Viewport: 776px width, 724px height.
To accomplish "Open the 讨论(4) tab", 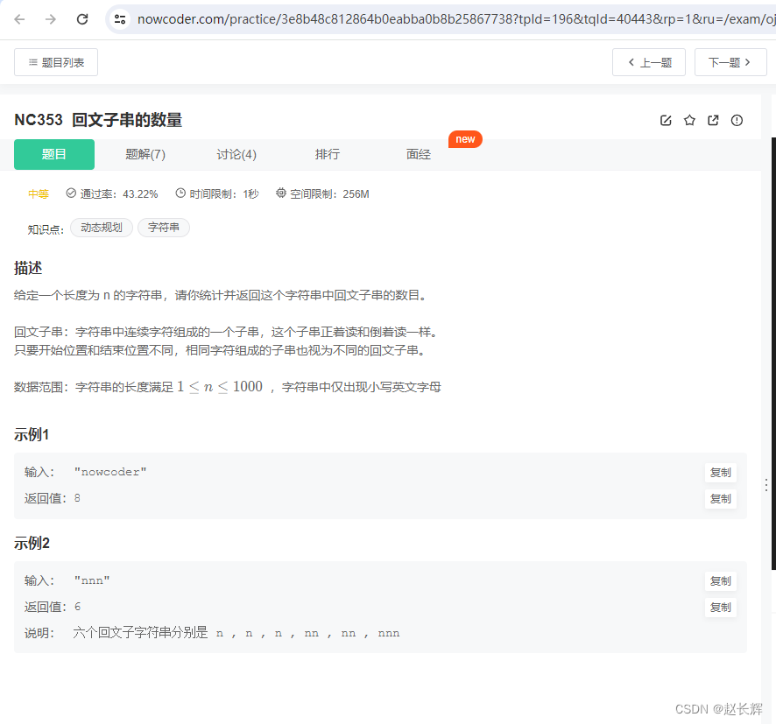I will pyautogui.click(x=236, y=154).
